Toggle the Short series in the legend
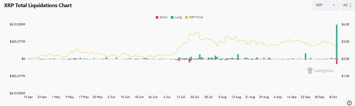 tap(161, 17)
